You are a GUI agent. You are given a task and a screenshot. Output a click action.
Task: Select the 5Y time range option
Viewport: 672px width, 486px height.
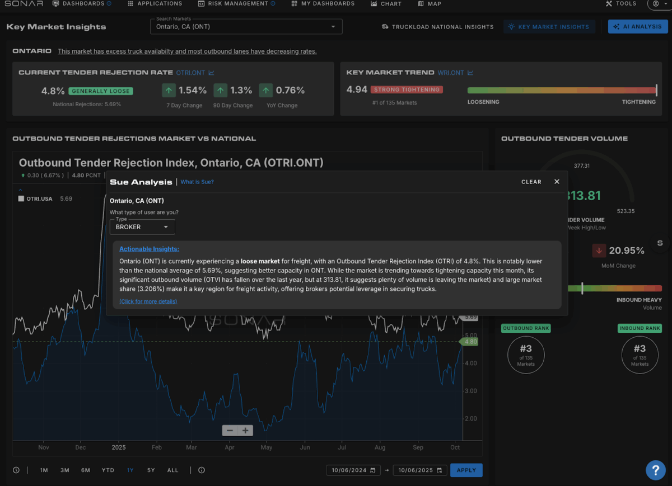151,470
